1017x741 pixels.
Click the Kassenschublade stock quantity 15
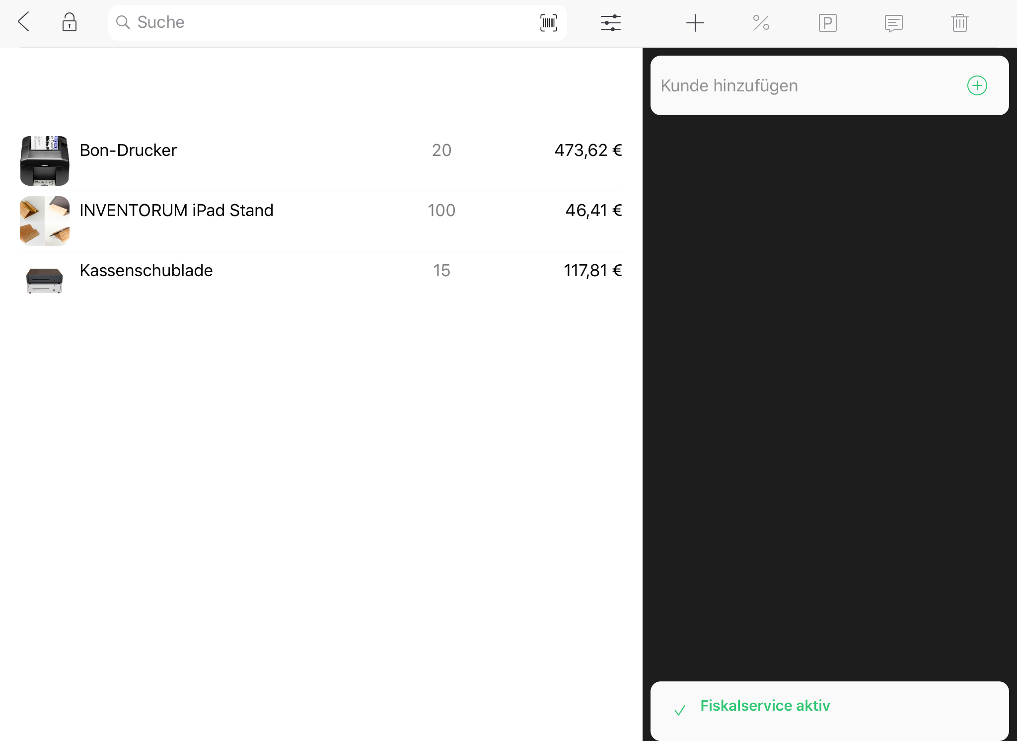pos(441,270)
